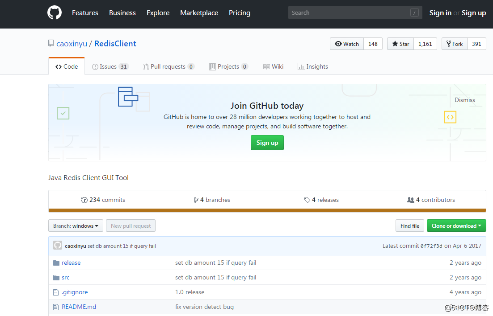This screenshot has height=316, width=493.
Task: View the 234 commits
Action: [x=103, y=200]
